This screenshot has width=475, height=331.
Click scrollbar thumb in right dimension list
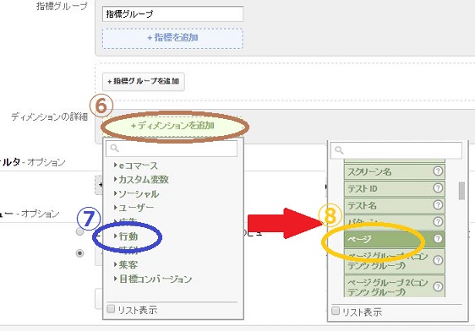pos(461,191)
